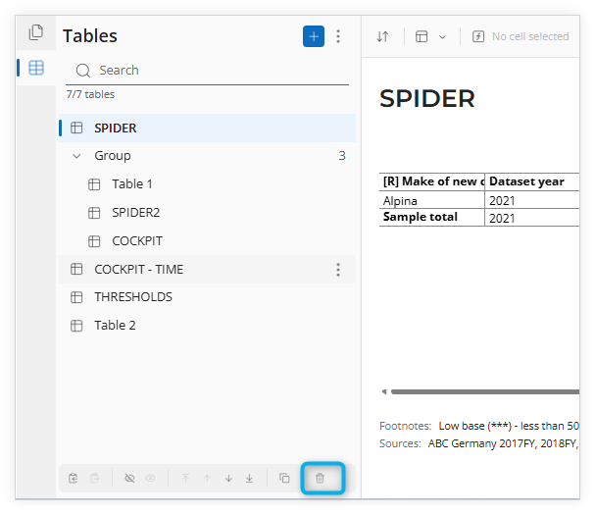Collapse the Group chevron in table list

(76, 156)
